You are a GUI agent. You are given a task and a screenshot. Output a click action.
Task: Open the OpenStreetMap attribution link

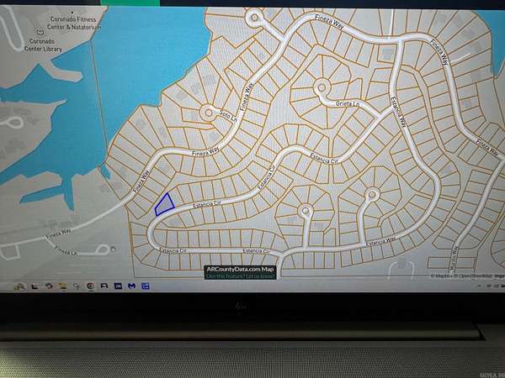pyautogui.click(x=476, y=276)
